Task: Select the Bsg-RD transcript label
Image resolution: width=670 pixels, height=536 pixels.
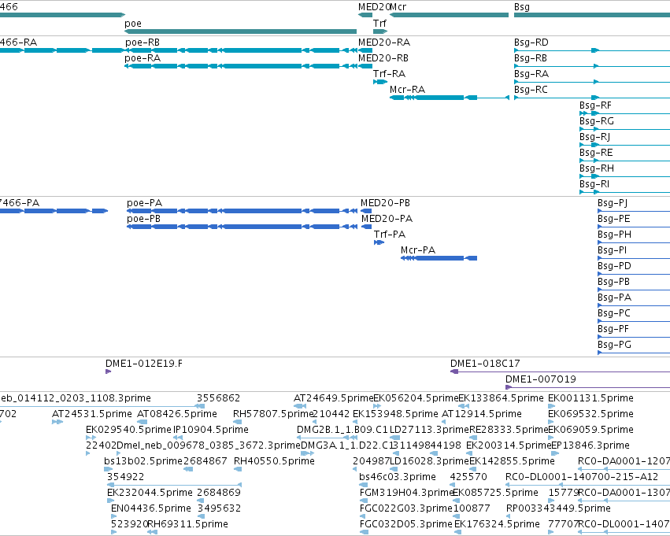Action: [531, 43]
